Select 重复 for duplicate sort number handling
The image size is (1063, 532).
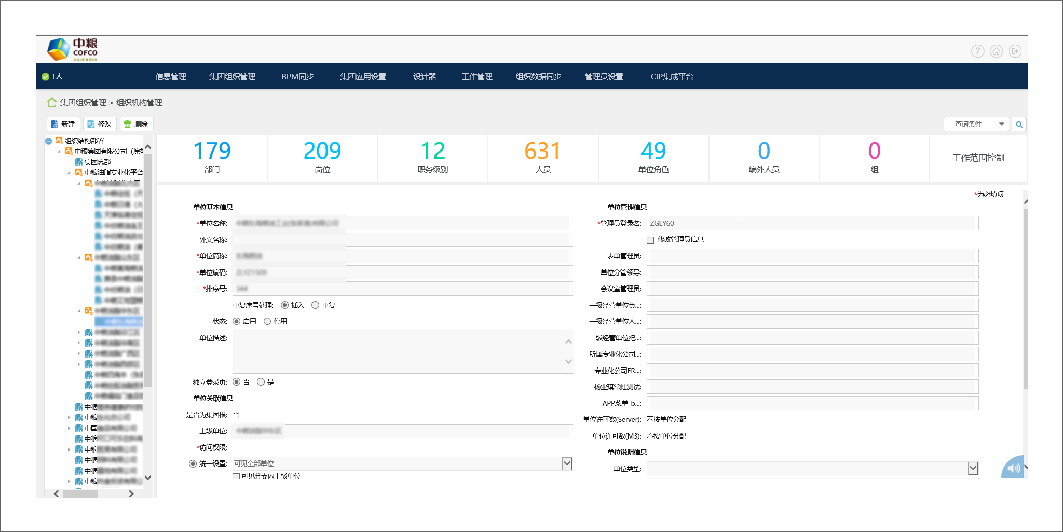coord(315,305)
